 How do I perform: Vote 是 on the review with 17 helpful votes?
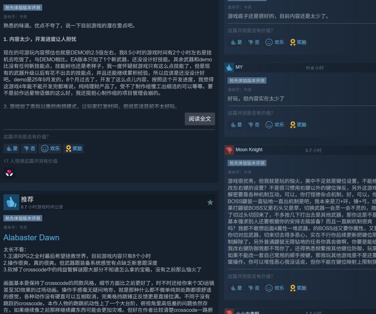11,148
